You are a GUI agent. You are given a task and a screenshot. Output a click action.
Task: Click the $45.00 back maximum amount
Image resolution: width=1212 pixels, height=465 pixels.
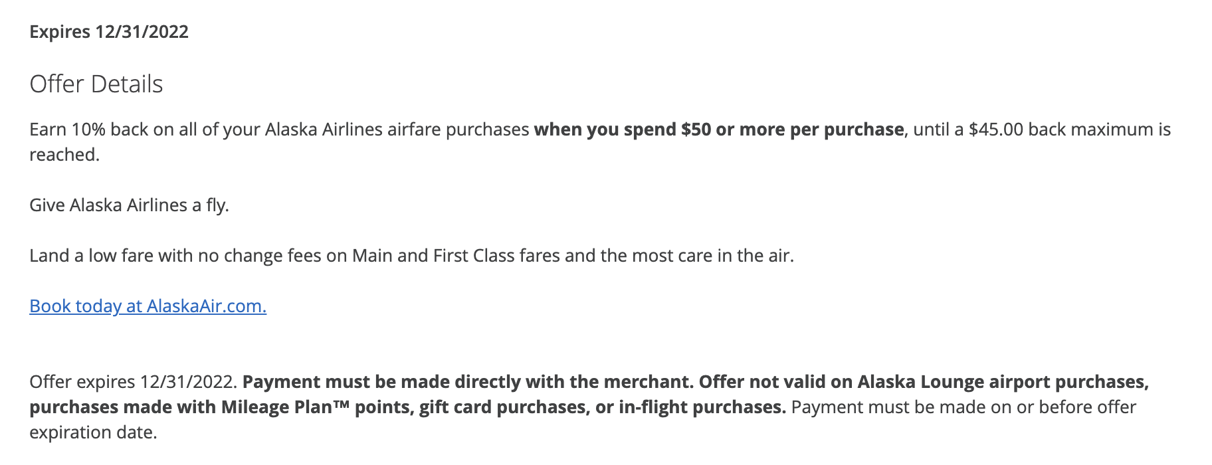pyautogui.click(x=996, y=130)
